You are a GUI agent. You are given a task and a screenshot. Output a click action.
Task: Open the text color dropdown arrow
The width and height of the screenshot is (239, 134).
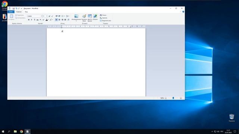pyautogui.click(x=49, y=20)
